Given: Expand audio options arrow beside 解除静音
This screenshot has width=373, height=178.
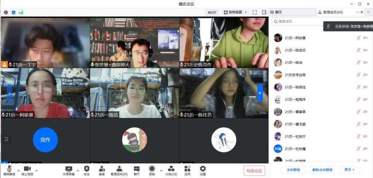Looking at the screenshot, I should (x=18, y=170).
